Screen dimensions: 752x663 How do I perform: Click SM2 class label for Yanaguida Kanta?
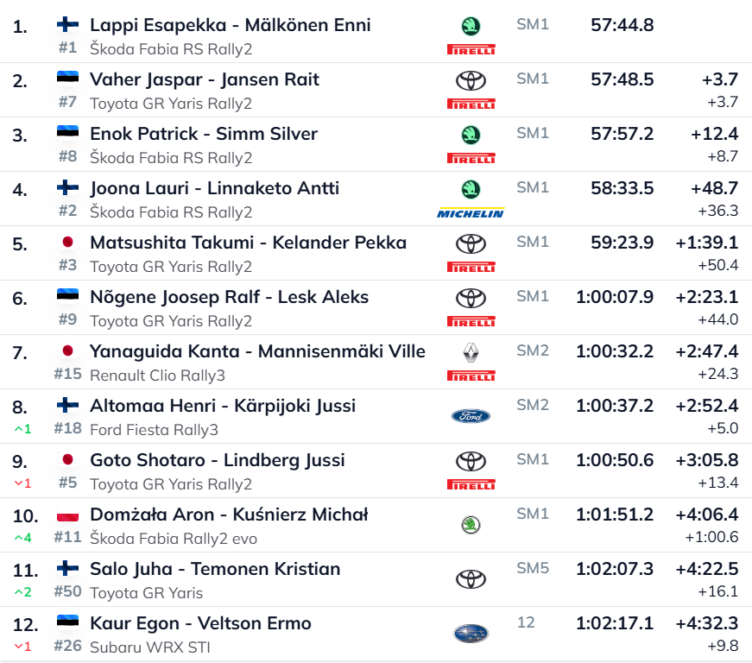[533, 350]
